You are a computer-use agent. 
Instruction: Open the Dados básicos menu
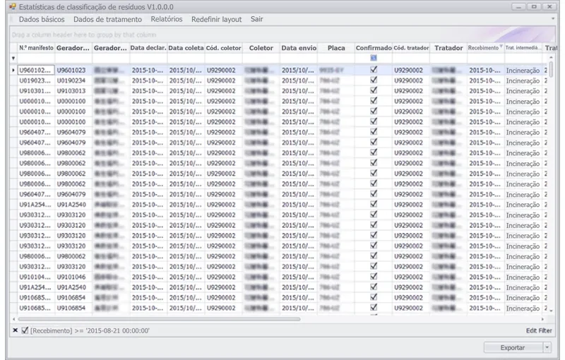(42, 20)
